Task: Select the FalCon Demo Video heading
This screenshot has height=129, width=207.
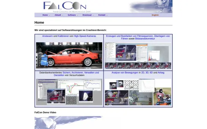Action: click(x=45, y=112)
